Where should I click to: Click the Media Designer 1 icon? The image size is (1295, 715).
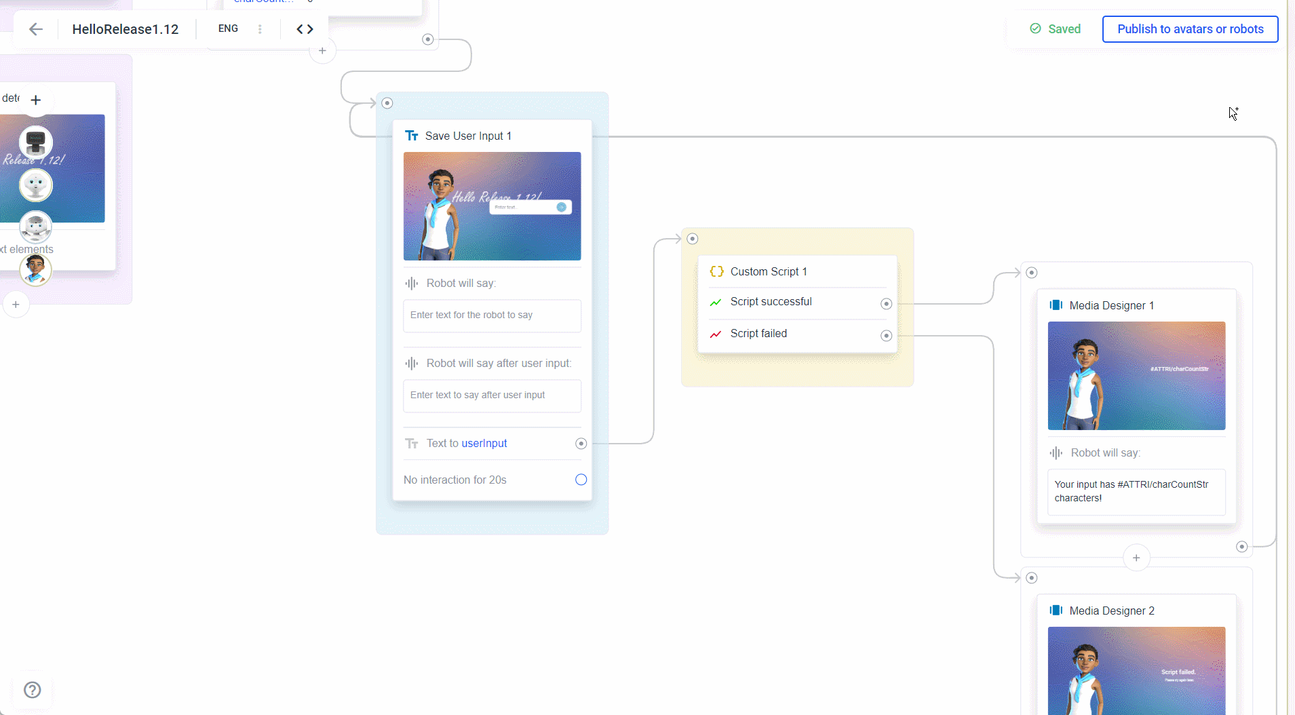[x=1056, y=305]
